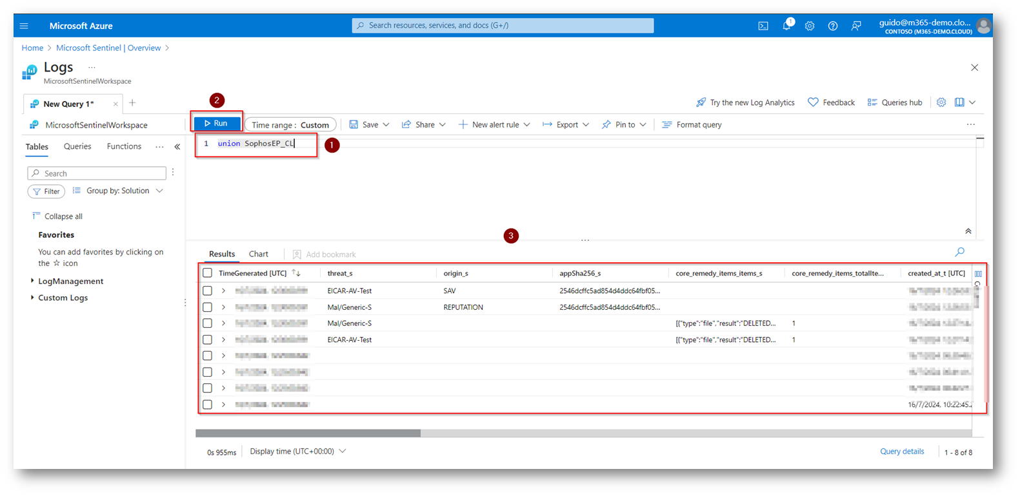Open the Pin to dropdown
1020x496 pixels.
(x=624, y=124)
